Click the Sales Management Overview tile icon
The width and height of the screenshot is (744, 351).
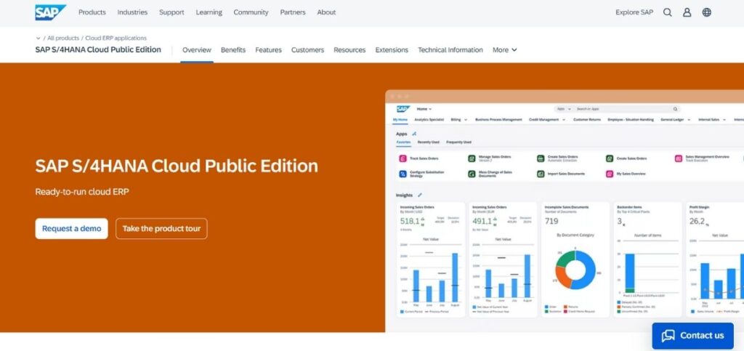678,158
